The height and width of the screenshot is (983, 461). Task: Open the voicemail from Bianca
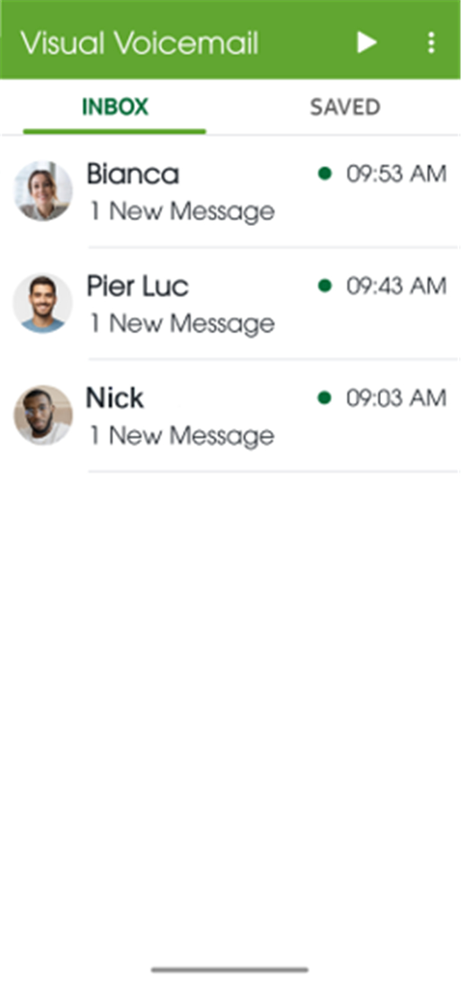click(x=230, y=191)
